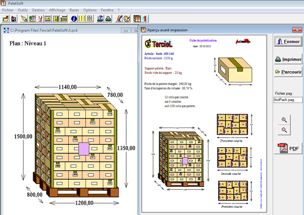Open file with the folder toolbar icon

[6, 19]
